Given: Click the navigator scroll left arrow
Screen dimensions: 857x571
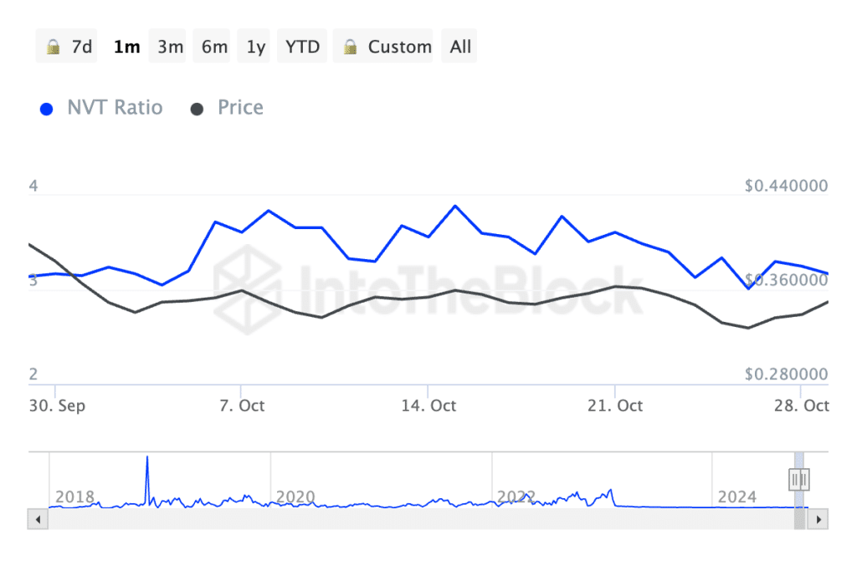Looking at the screenshot, I should point(38,519).
